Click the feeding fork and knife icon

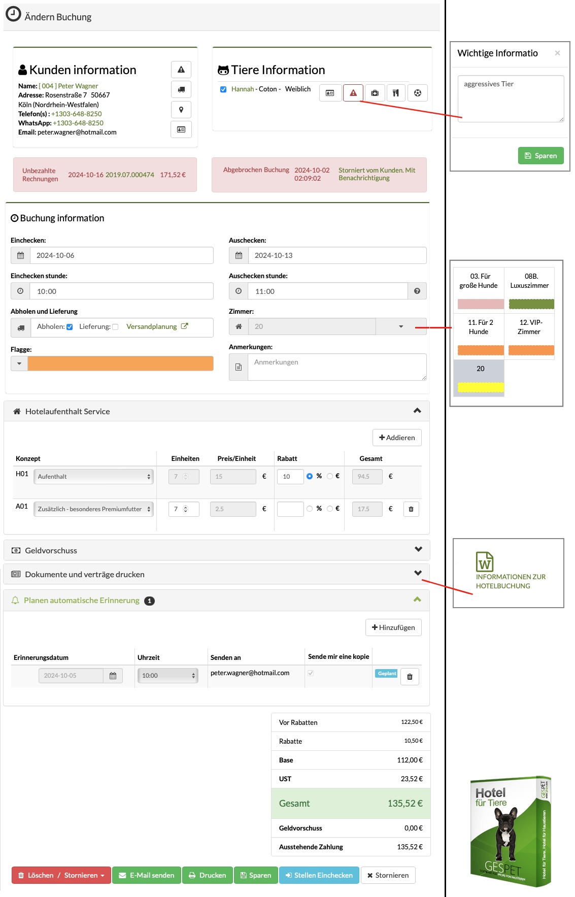click(x=396, y=93)
